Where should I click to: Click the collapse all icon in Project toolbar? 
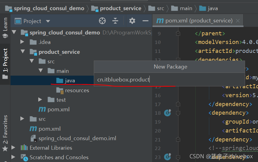click(x=115, y=21)
